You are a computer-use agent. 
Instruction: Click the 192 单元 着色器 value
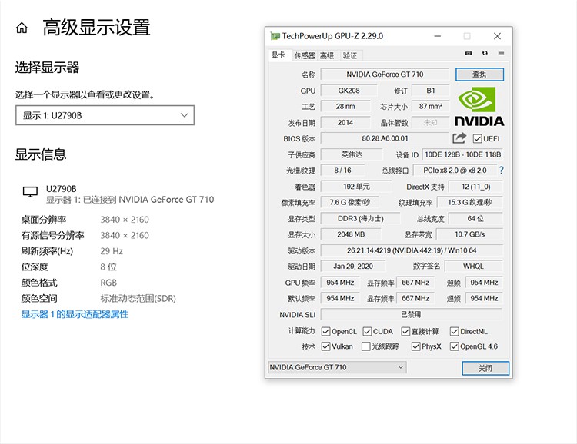[356, 187]
